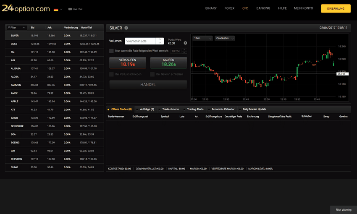Open the BANKING menu
This screenshot has width=357, height=214.
[x=263, y=8]
